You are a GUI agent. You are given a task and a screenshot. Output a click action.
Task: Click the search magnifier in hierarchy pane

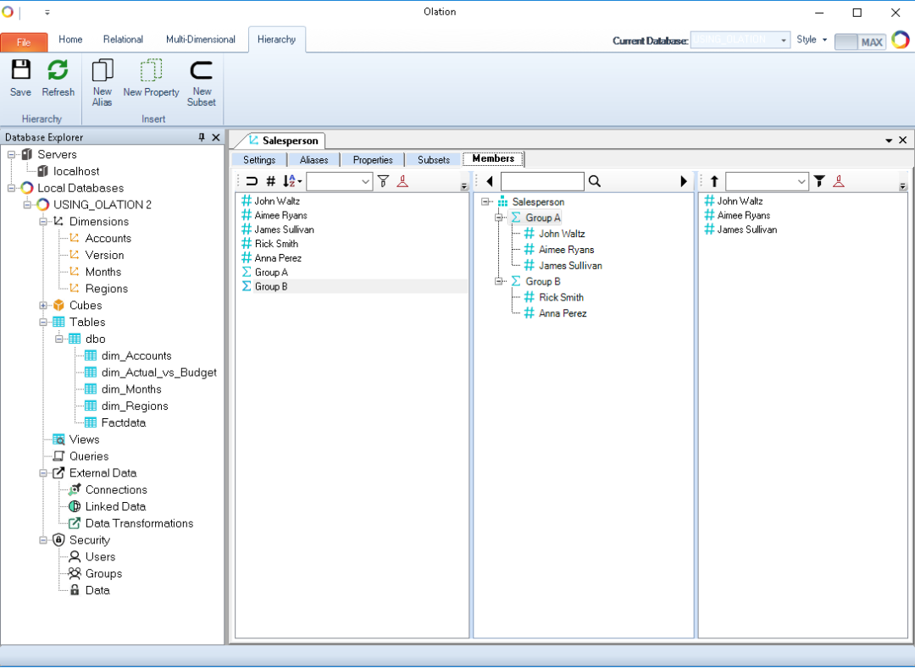tap(595, 181)
